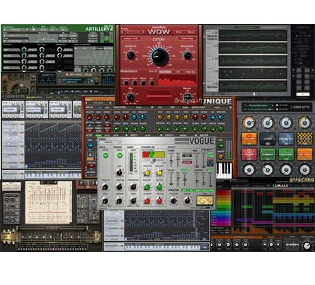This screenshot has width=315, height=285.
Task: Open the Vogue preset selector
Action: (110, 142)
